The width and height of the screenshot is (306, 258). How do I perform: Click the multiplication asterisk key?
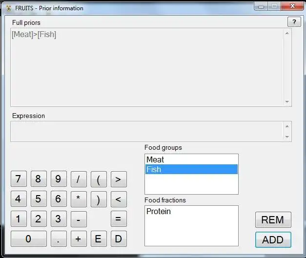79,199
